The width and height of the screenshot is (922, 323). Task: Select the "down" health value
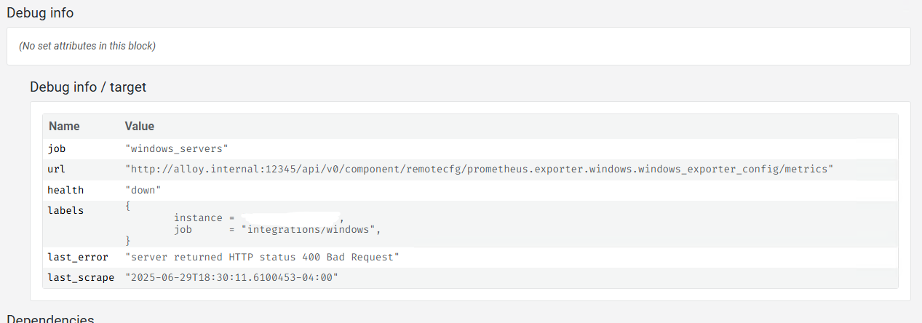(x=143, y=190)
